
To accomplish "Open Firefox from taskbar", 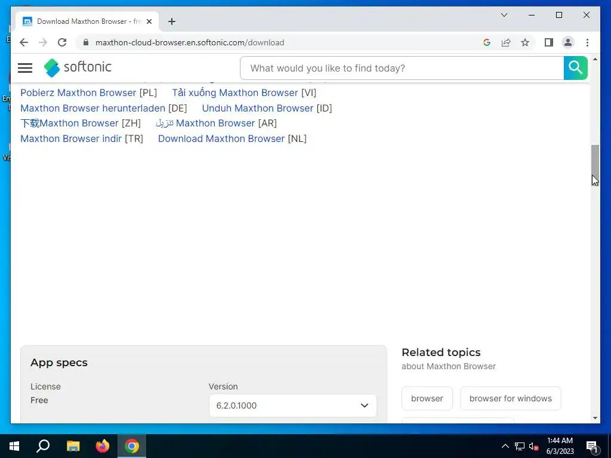I will tap(103, 446).
